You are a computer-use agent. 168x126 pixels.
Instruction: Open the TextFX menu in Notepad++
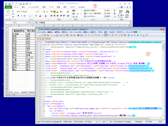[x=112, y=32]
